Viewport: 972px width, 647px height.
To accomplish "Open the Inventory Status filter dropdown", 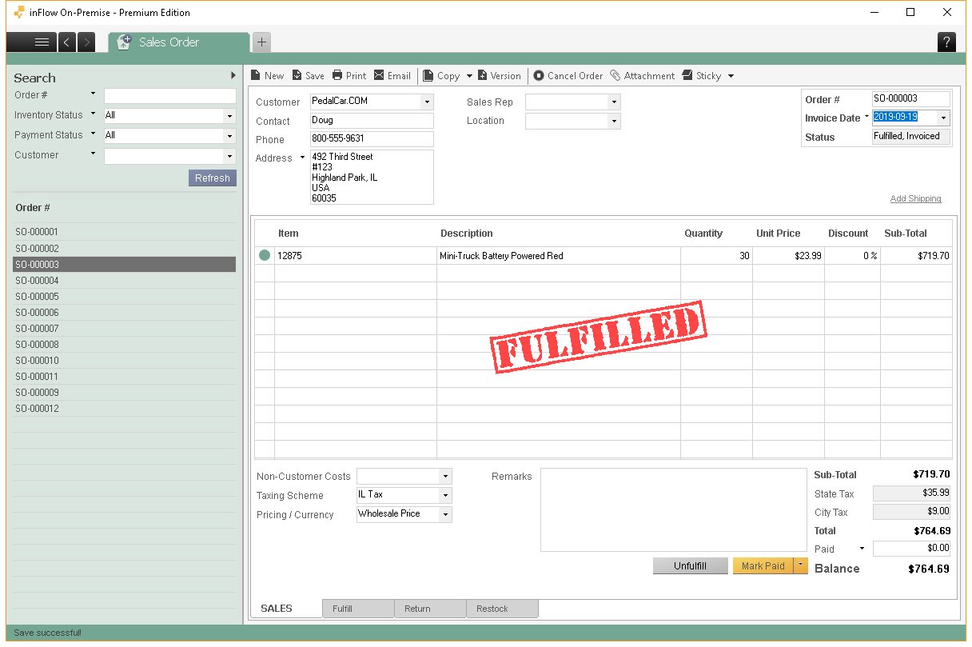I will click(229, 115).
